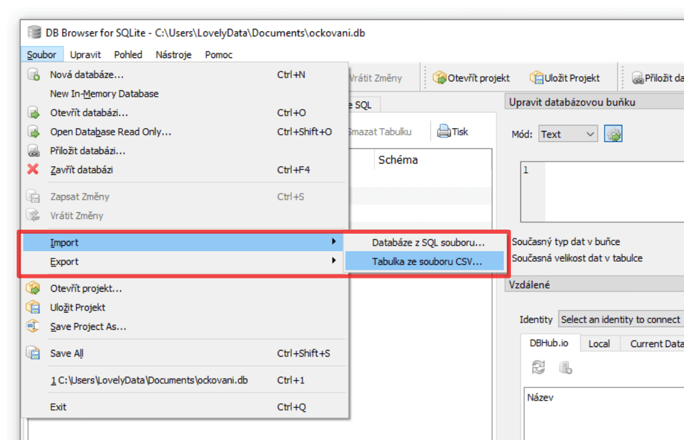The image size is (684, 440).
Task: Click the Save Project As menu icon
Action: [33, 326]
